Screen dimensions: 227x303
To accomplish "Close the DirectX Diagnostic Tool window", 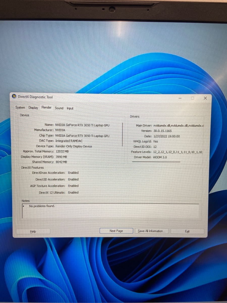I will pyautogui.click(x=205, y=98).
